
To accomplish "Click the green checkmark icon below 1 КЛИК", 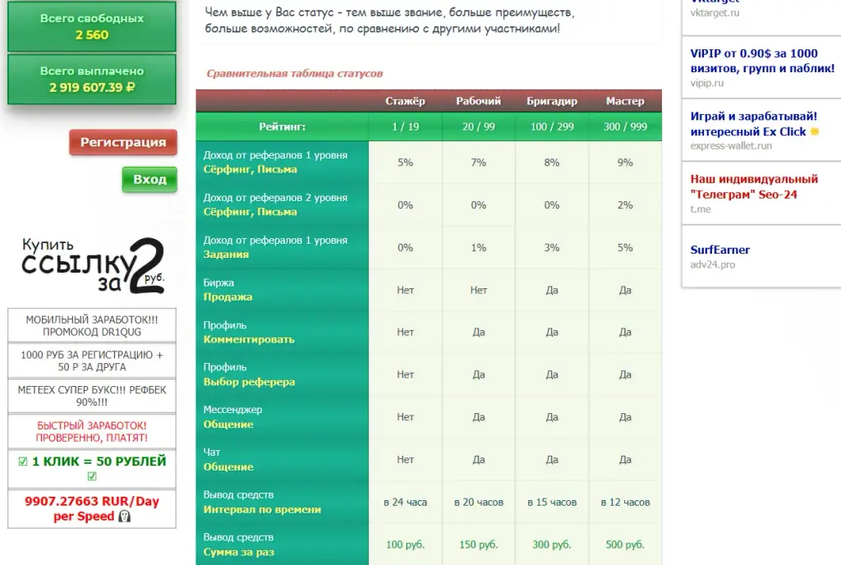I will click(x=92, y=476).
